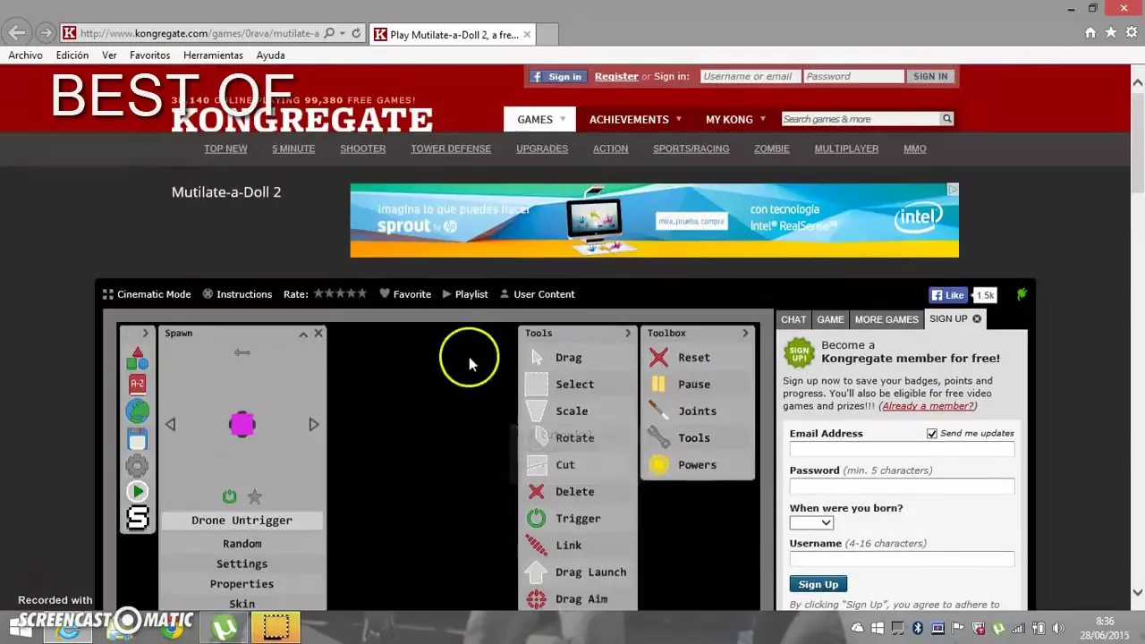Rate the game five stars
The height and width of the screenshot is (644, 1145).
pos(362,293)
